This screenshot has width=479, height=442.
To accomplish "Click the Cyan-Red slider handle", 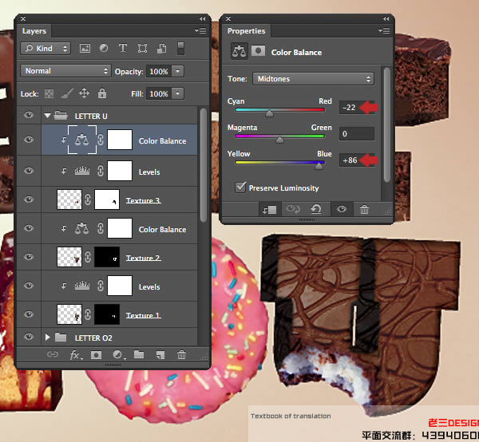I will (269, 113).
